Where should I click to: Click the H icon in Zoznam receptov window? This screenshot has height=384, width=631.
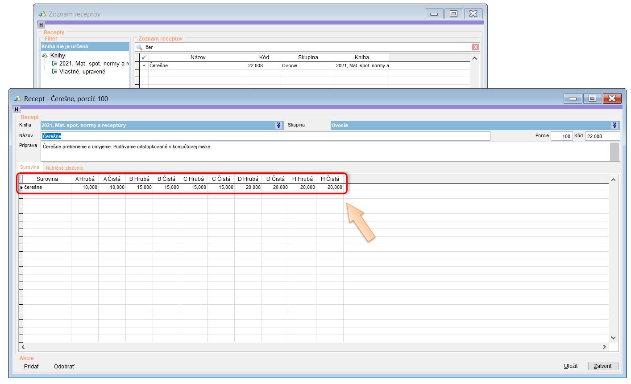[41, 25]
